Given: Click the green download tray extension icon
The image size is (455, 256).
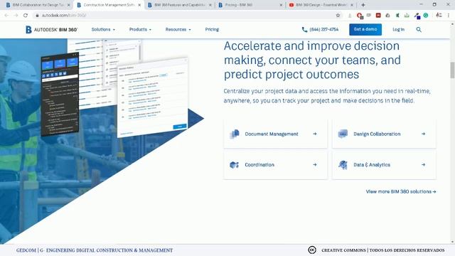Looking at the screenshot, I should [x=407, y=16].
